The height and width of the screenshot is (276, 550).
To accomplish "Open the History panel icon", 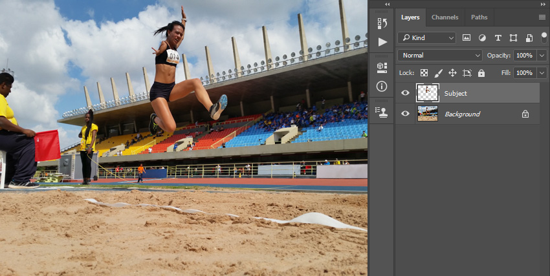I will point(382,23).
